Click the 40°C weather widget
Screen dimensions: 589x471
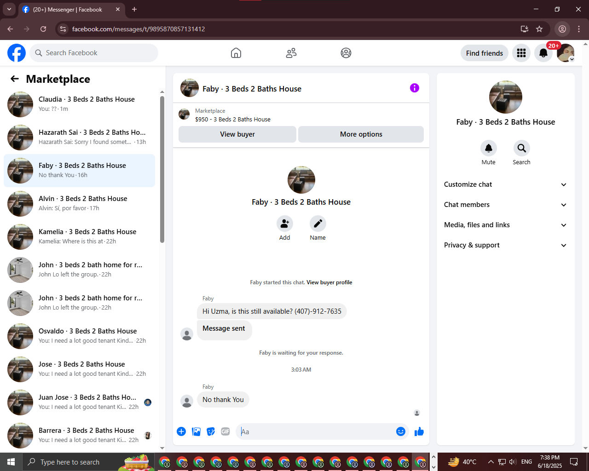tap(462, 462)
